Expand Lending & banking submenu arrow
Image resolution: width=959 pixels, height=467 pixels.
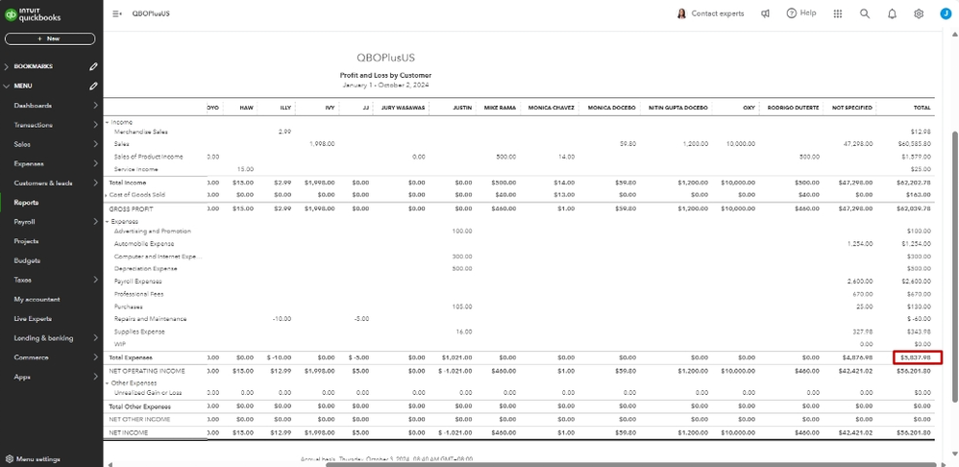point(95,338)
